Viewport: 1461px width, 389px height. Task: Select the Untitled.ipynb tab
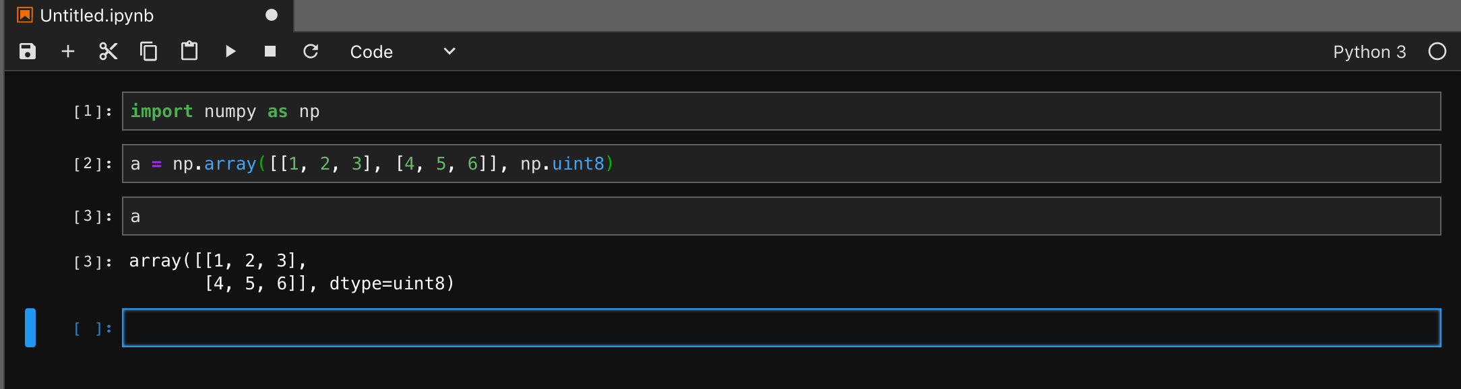pos(97,15)
